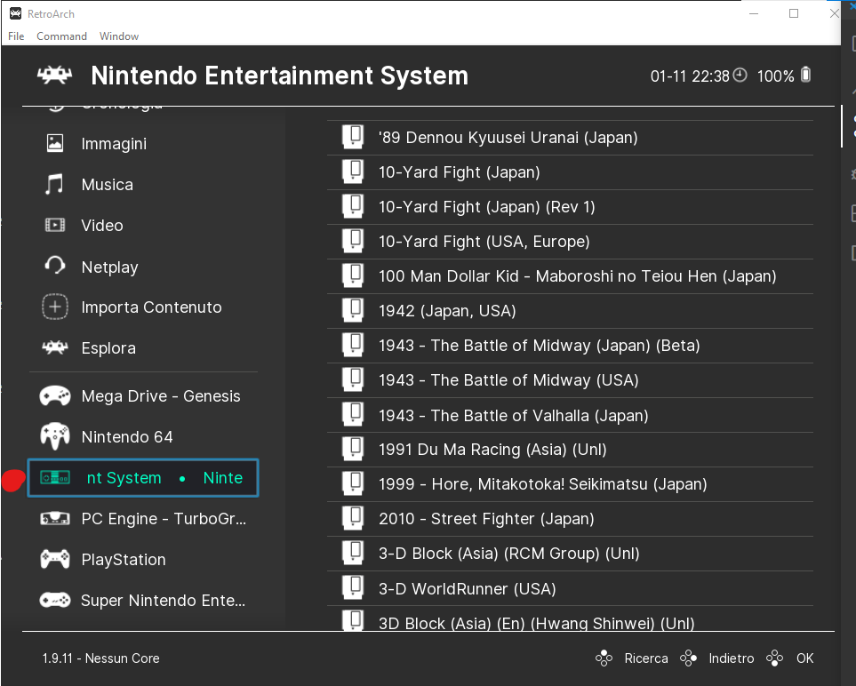Image resolution: width=856 pixels, height=686 pixels.
Task: Click cartridge icon for 1991 Du Ma Racing
Action: [353, 449]
